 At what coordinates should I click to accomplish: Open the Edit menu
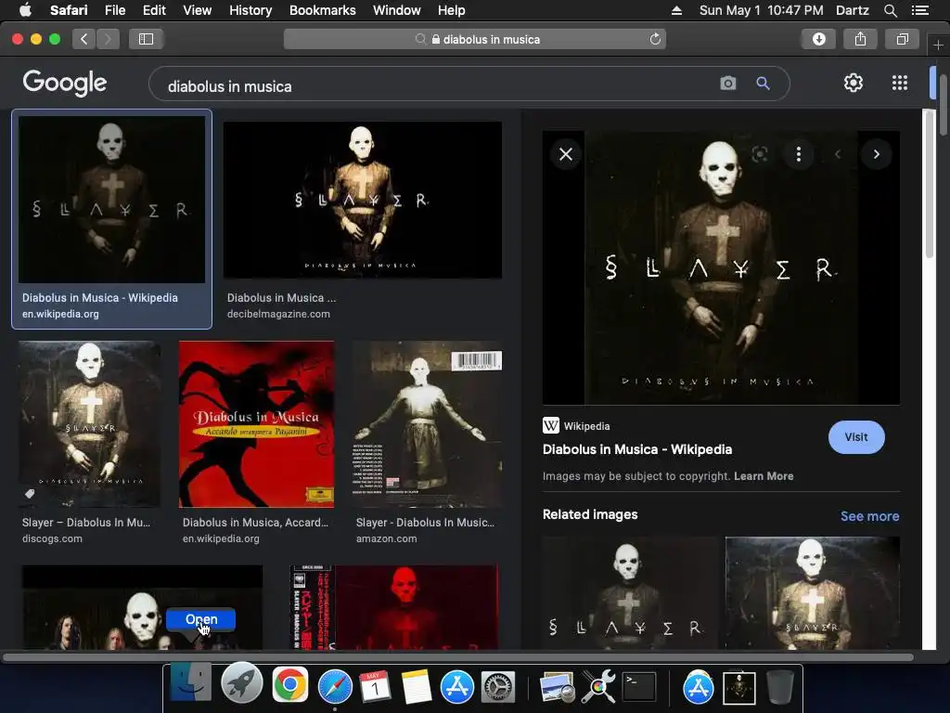tap(154, 10)
